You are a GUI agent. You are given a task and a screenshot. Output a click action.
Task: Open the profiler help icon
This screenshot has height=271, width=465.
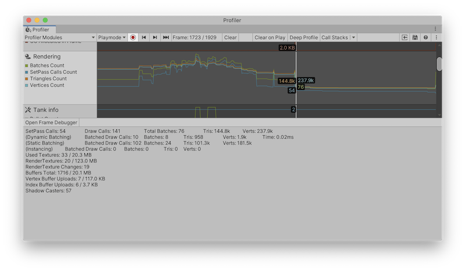pos(425,37)
